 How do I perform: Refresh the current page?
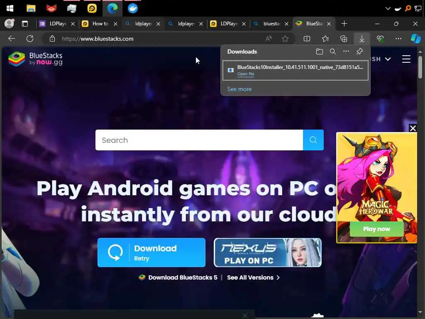(x=30, y=39)
